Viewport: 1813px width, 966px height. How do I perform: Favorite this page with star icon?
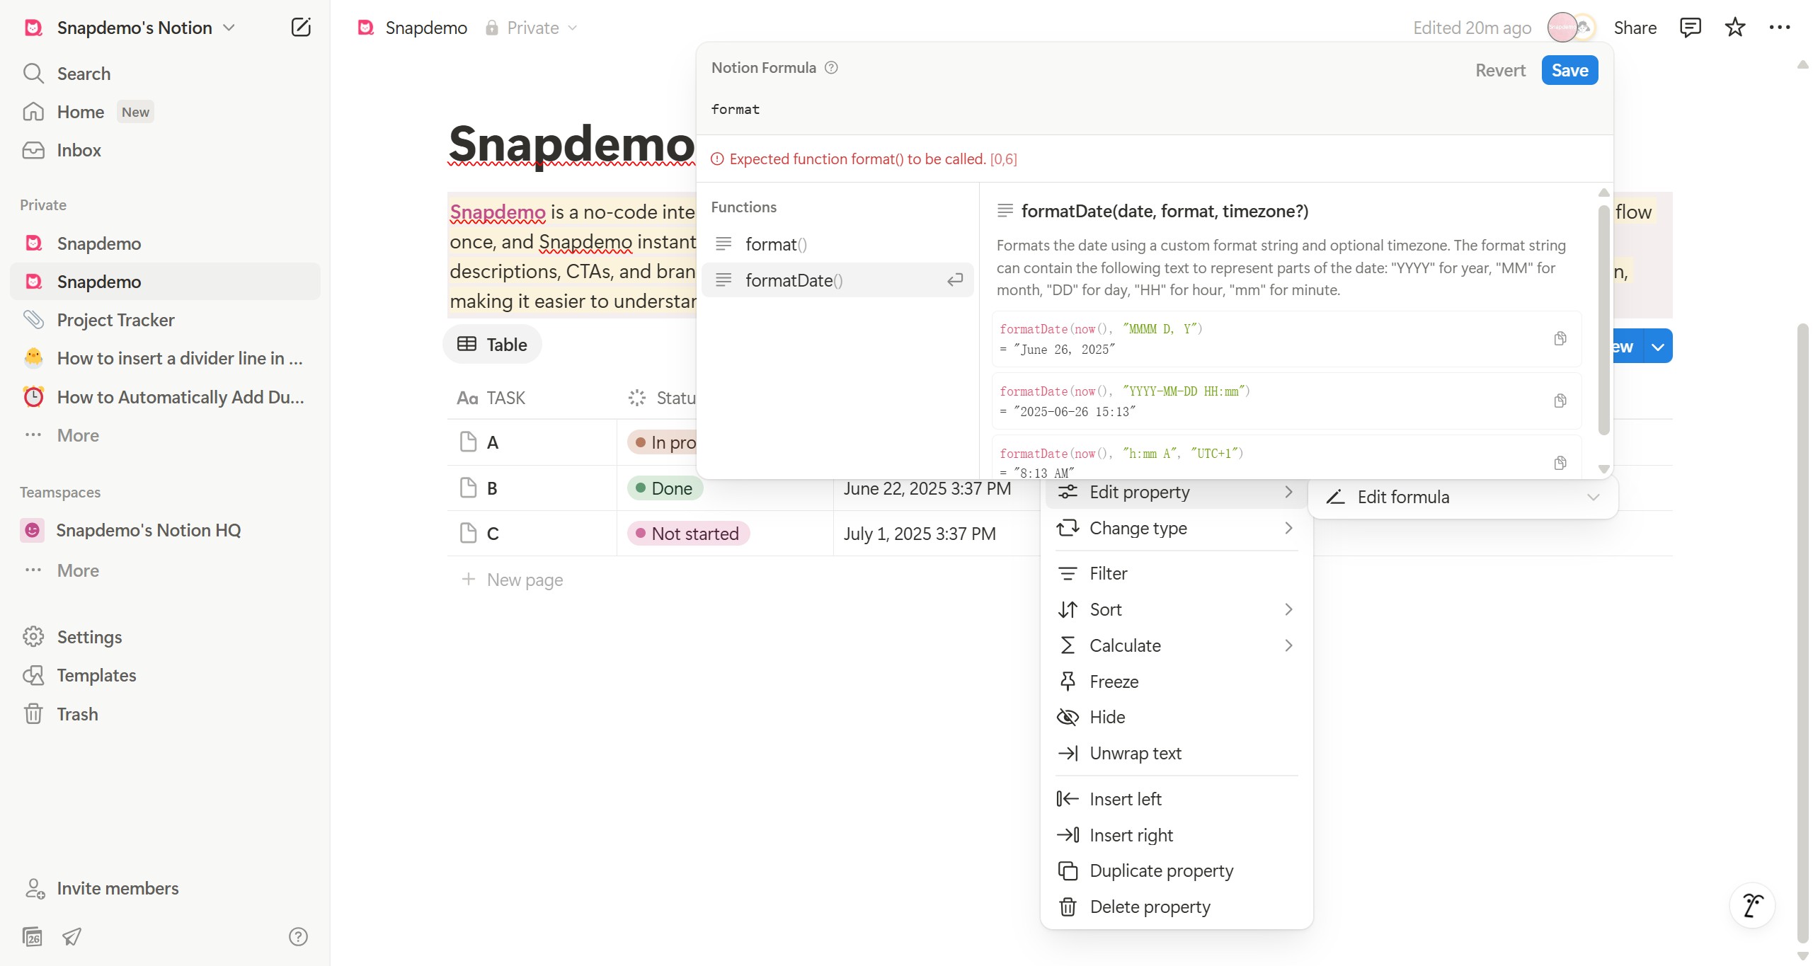(x=1734, y=28)
